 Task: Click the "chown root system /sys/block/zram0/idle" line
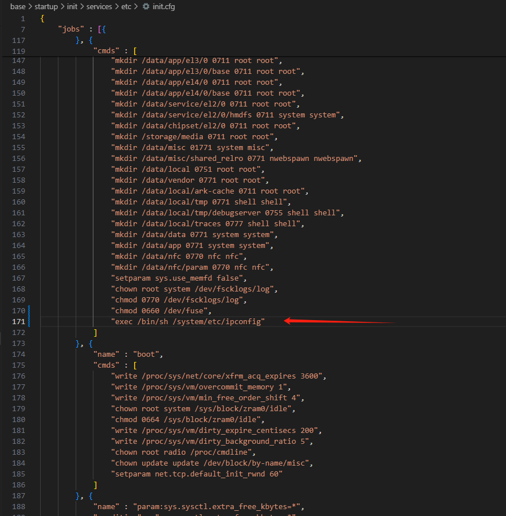pos(203,409)
